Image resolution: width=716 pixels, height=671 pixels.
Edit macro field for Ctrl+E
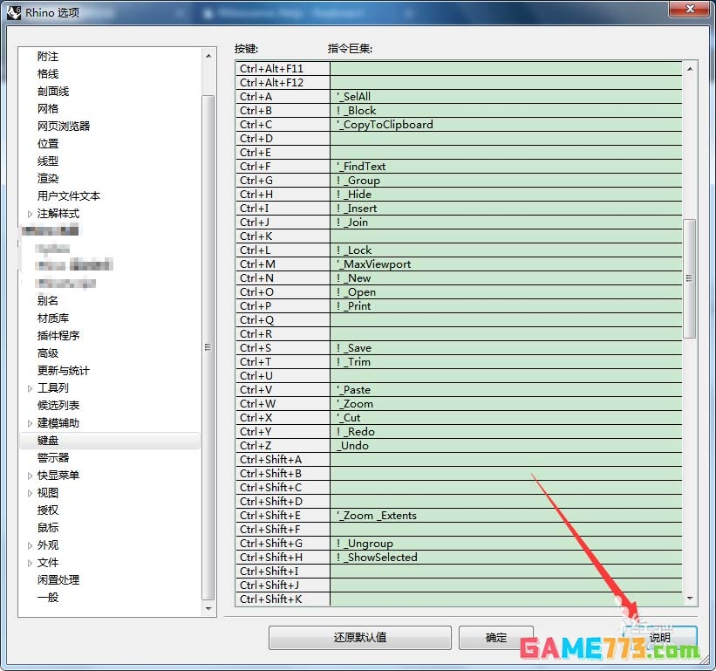click(506, 153)
